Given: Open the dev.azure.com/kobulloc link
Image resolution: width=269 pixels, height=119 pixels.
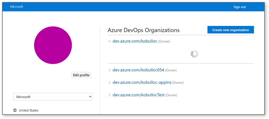Looking at the screenshot, I should [x=135, y=41].
